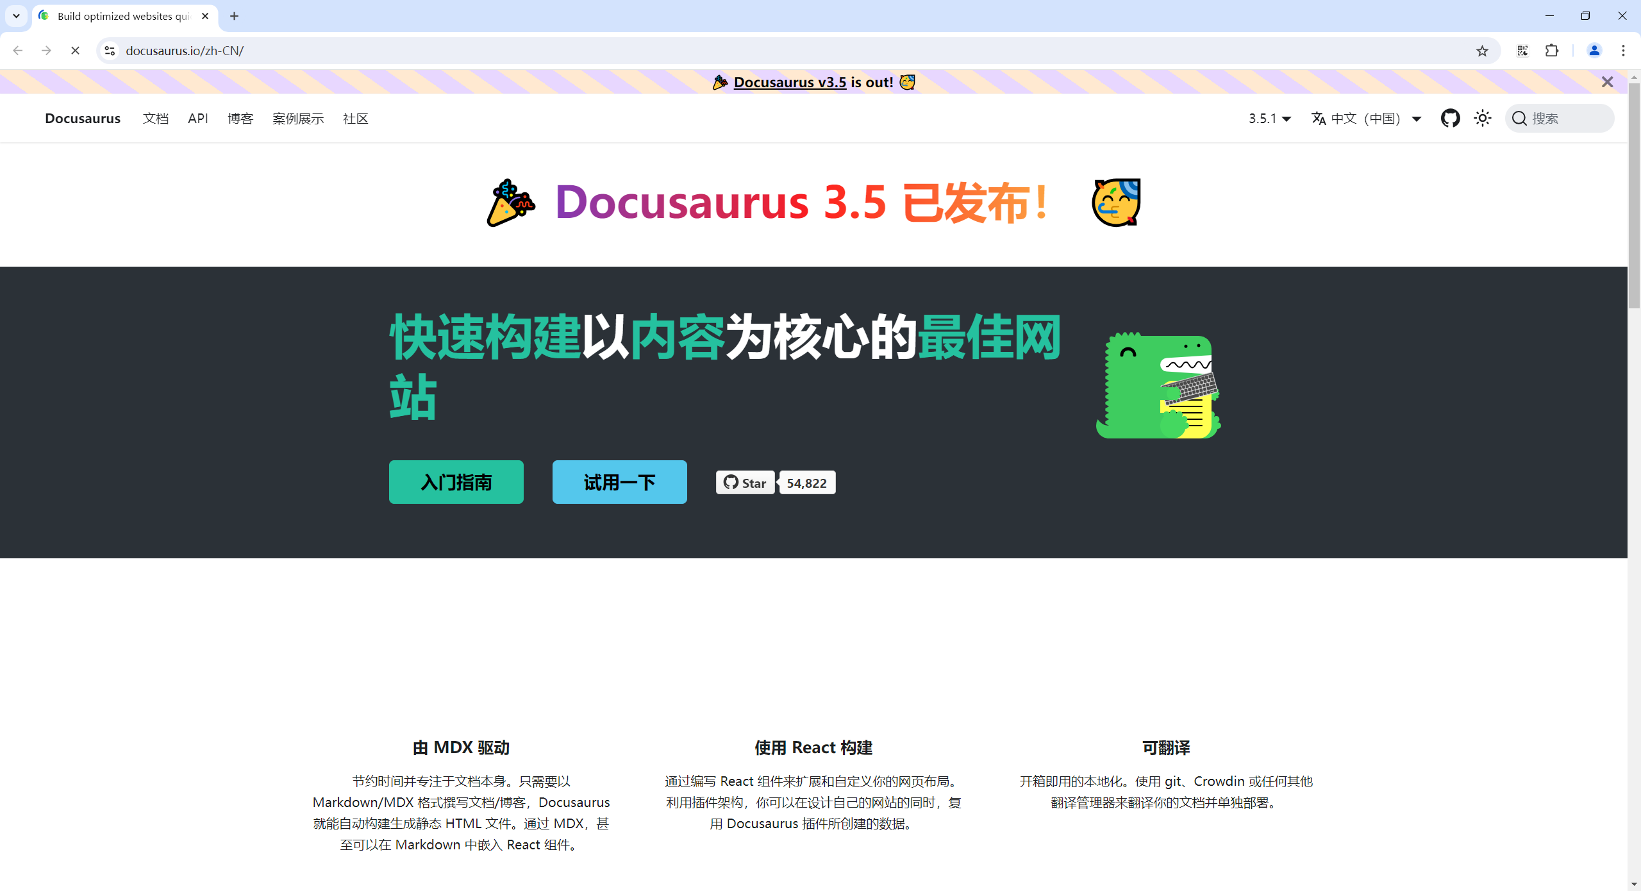
Task: Focus the 搜索 search field
Action: click(1560, 119)
